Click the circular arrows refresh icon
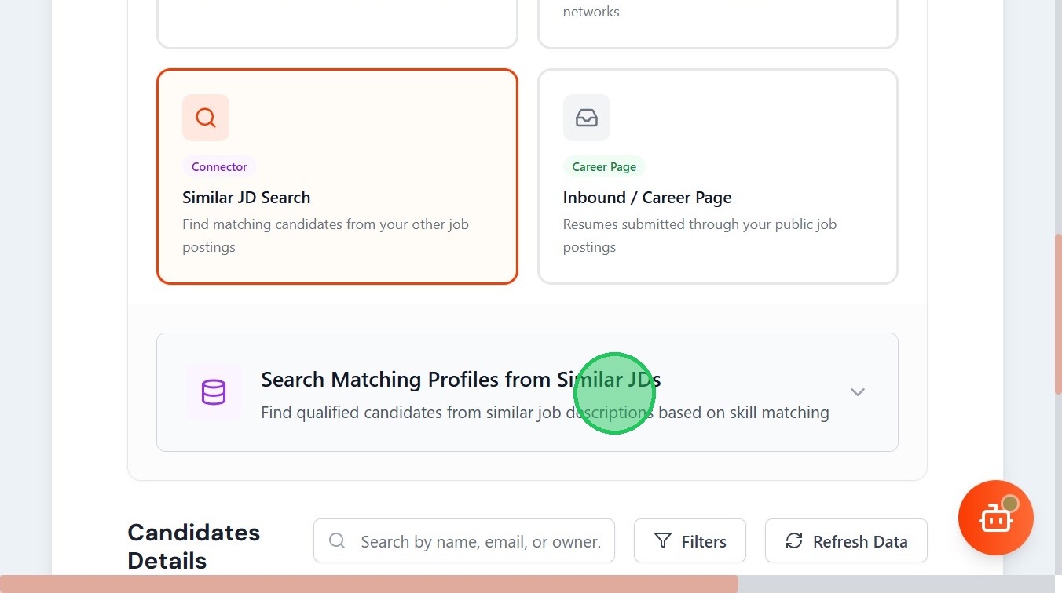Image resolution: width=1062 pixels, height=593 pixels. (x=794, y=541)
